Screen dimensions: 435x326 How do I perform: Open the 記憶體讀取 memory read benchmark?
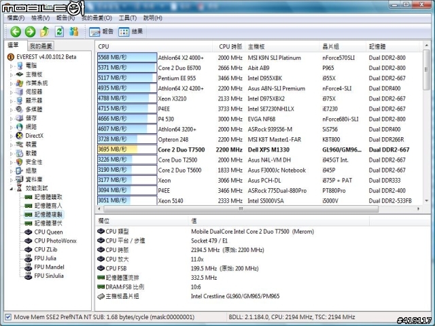[43, 197]
